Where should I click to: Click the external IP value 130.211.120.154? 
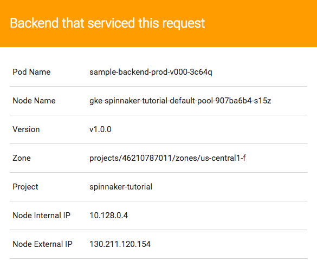click(x=120, y=244)
